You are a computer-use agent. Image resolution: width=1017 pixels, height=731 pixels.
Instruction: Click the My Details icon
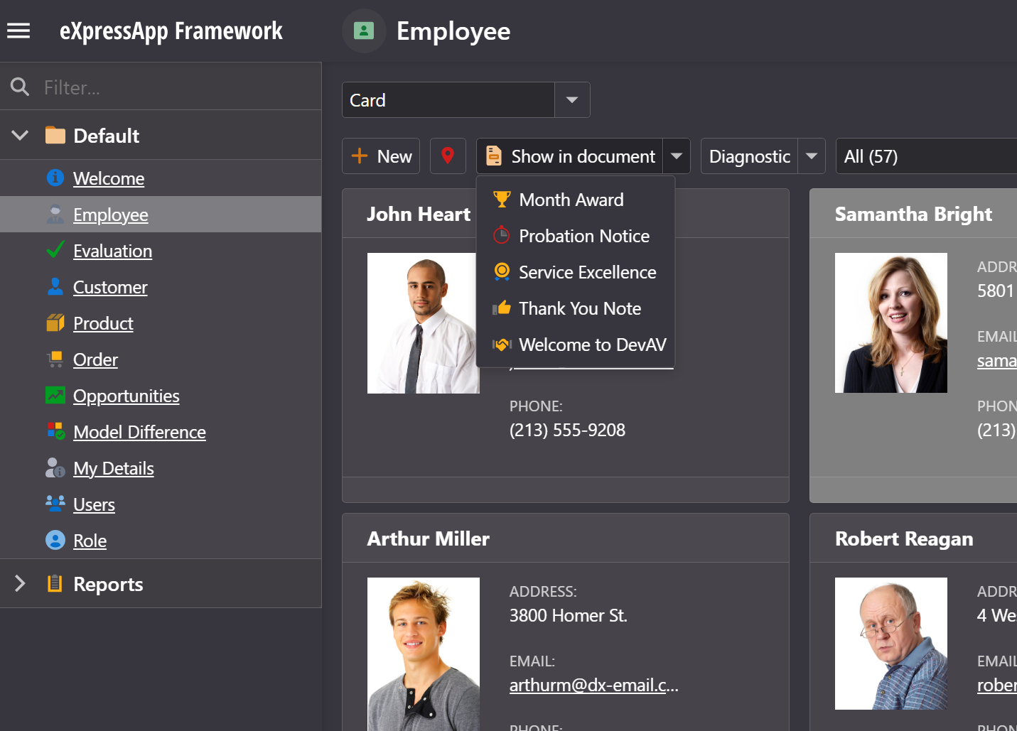tap(55, 467)
